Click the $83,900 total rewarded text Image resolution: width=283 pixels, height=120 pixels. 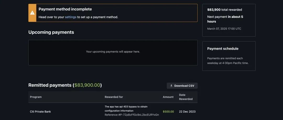(224, 10)
